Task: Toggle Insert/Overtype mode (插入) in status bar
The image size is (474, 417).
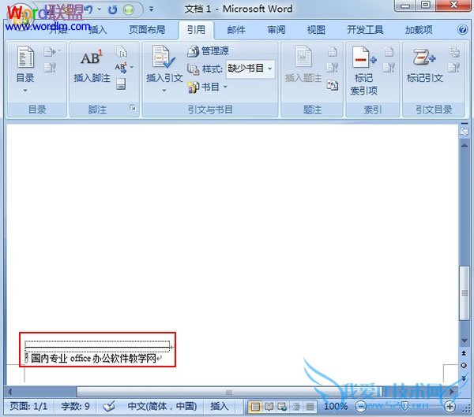Action: click(220, 406)
